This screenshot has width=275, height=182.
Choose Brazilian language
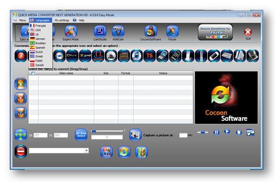(x=40, y=43)
